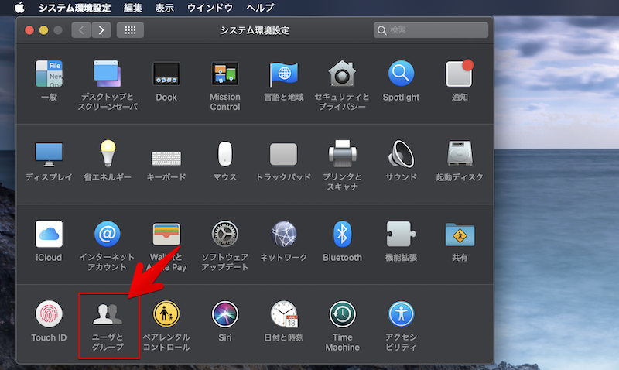
Task: Open ソフトウェアアップデート settings
Action: (225, 235)
